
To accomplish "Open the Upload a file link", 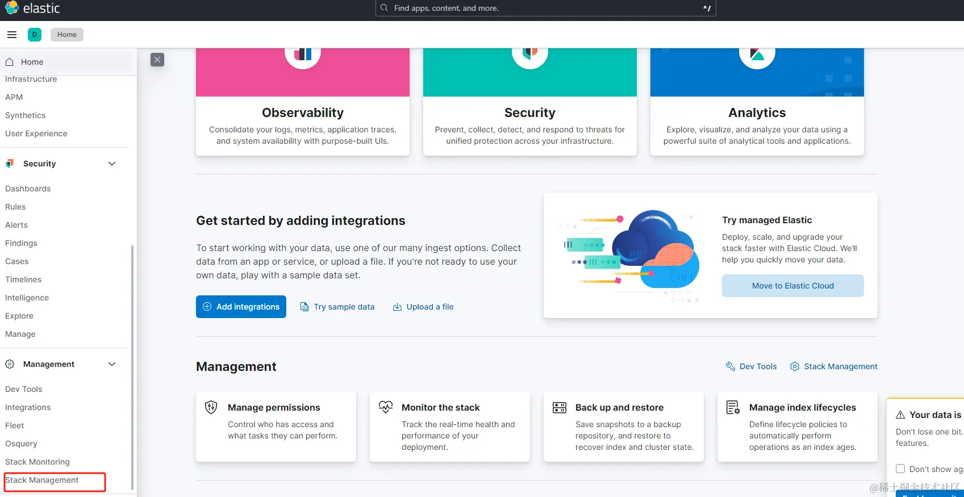I will tap(423, 307).
